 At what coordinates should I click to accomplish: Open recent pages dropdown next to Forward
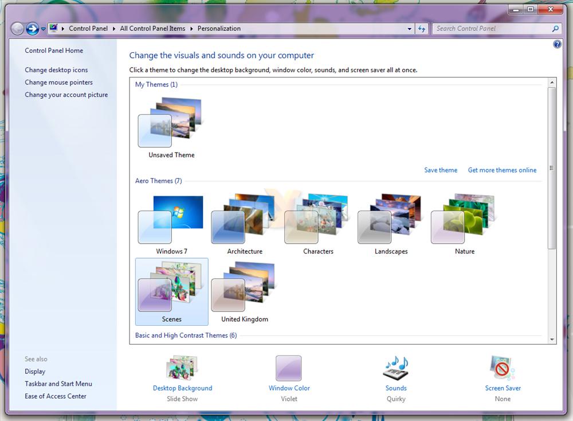click(x=43, y=29)
